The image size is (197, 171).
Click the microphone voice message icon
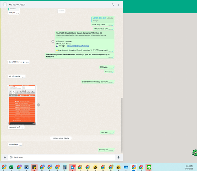(x=119, y=157)
